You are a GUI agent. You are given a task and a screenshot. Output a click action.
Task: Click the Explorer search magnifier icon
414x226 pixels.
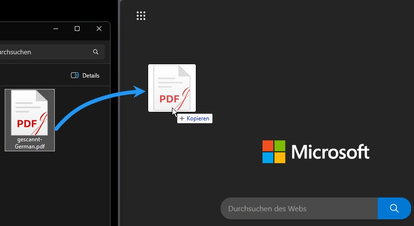pyautogui.click(x=96, y=52)
